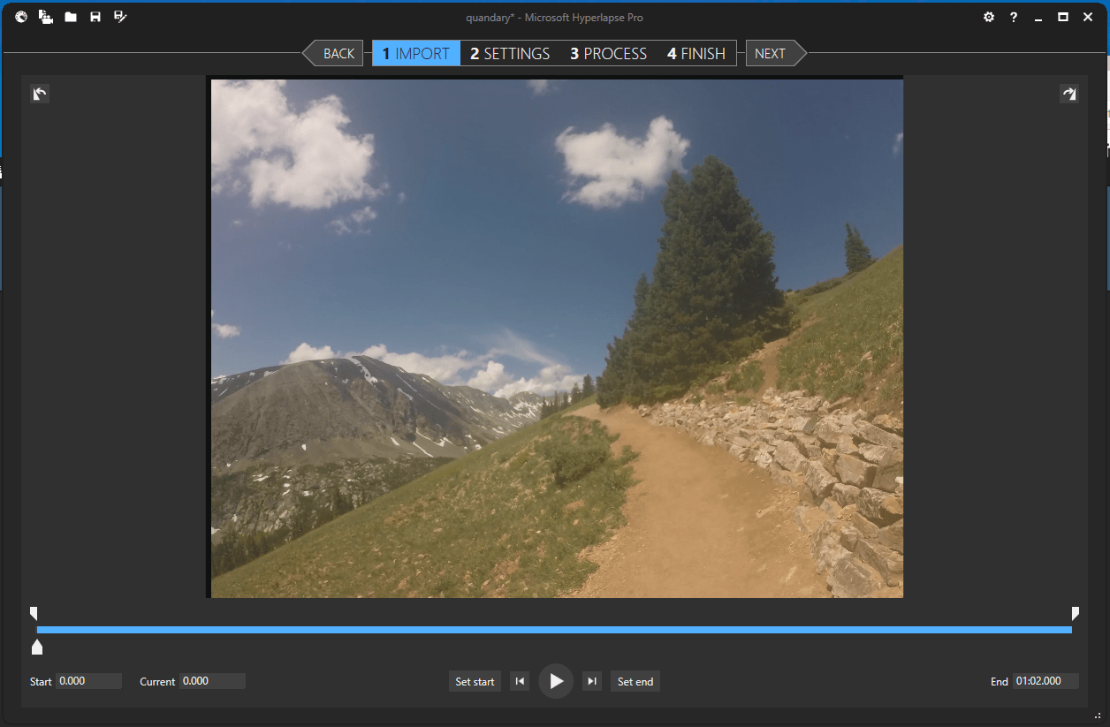This screenshot has width=1110, height=727.
Task: Click the BACK arrow button
Action: (x=333, y=53)
